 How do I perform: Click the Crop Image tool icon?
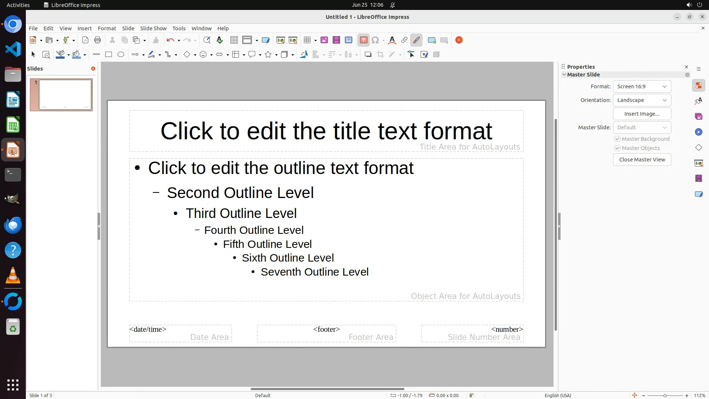pyautogui.click(x=380, y=55)
